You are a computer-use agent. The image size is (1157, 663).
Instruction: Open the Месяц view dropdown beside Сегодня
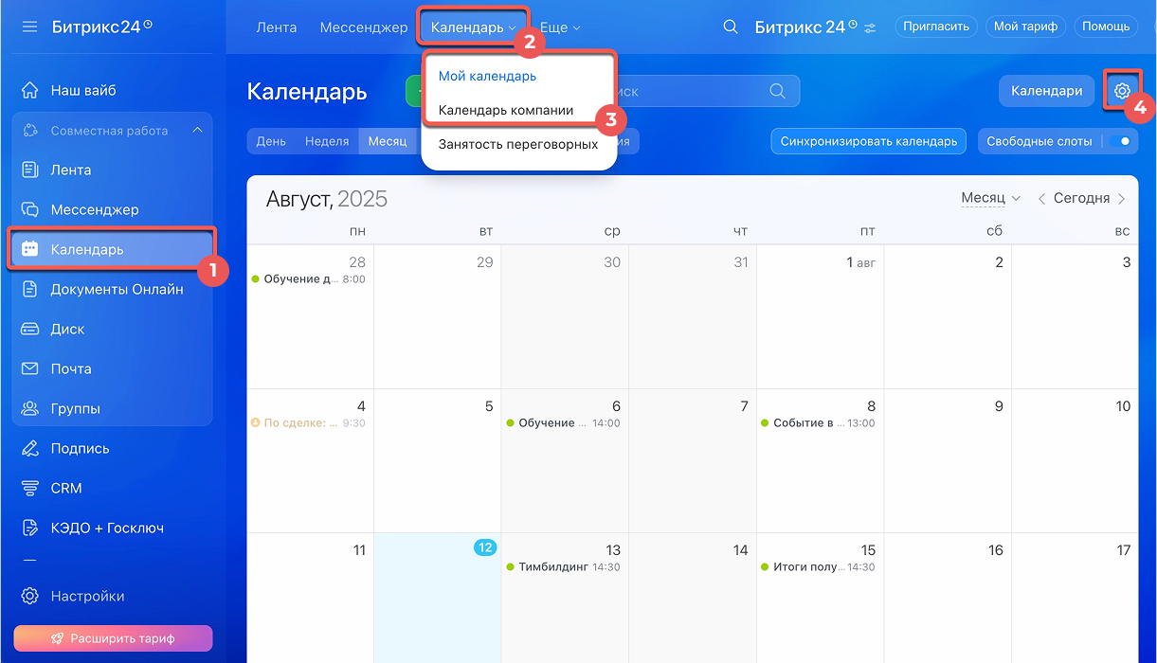tap(990, 198)
